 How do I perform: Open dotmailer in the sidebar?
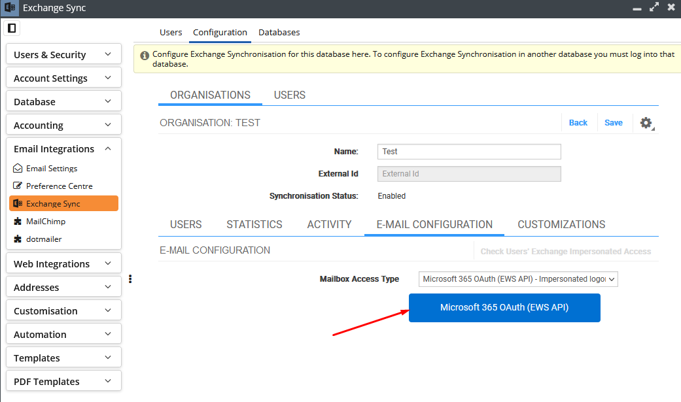coord(44,239)
